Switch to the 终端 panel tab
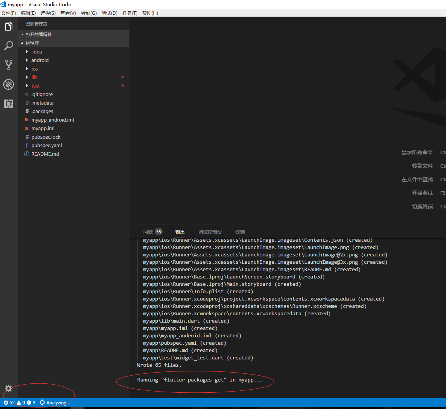446x409 pixels. [x=240, y=232]
